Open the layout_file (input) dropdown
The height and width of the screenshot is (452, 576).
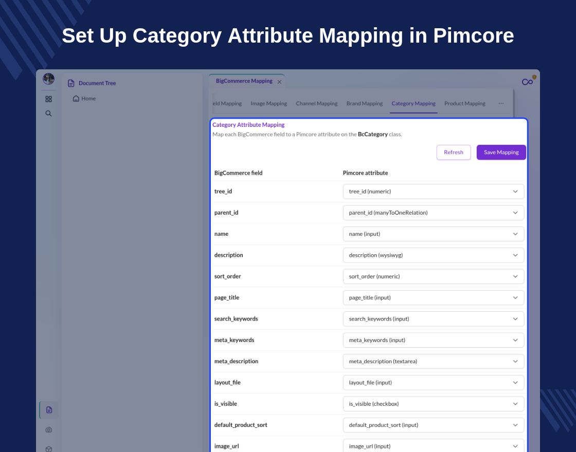434,383
